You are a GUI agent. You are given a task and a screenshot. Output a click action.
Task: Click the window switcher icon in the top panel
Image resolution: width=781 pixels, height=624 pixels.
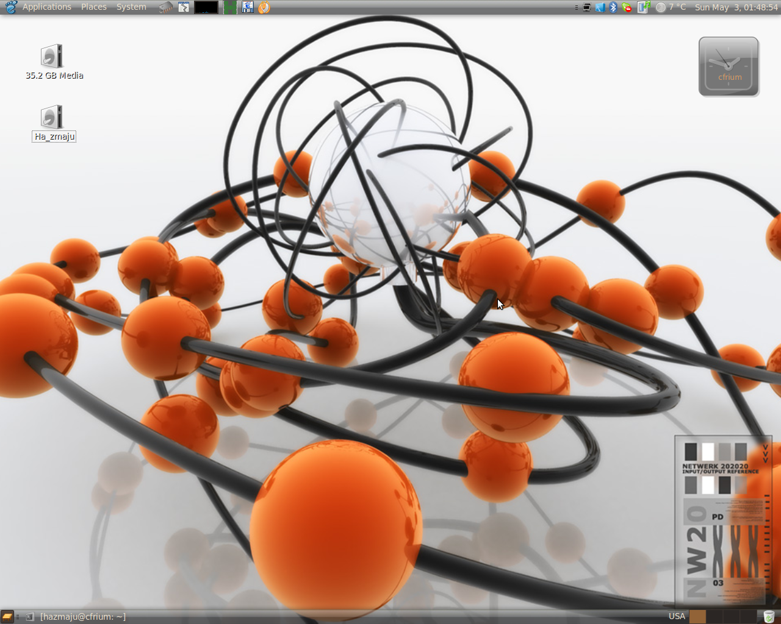[184, 7]
